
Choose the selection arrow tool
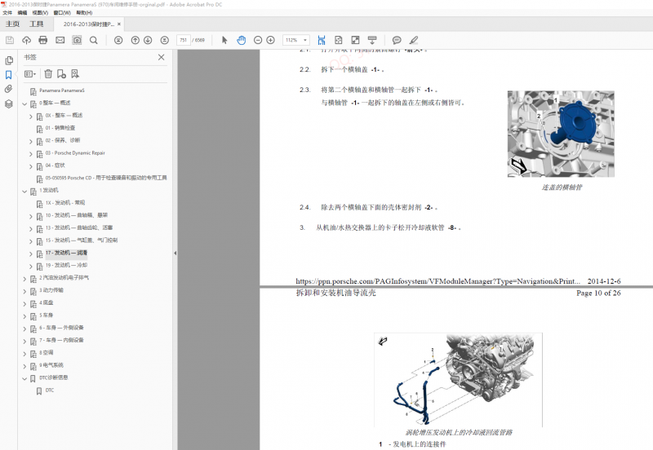[224, 40]
